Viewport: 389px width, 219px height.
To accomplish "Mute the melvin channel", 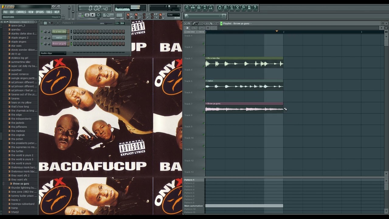I will 42,38.
